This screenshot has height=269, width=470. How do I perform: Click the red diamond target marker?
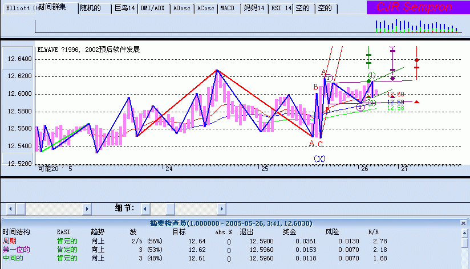[x=416, y=60]
